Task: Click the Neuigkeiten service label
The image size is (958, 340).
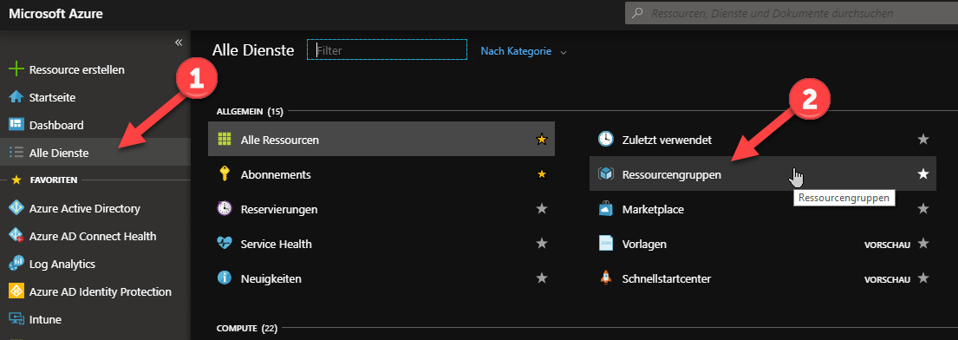Action: click(271, 278)
